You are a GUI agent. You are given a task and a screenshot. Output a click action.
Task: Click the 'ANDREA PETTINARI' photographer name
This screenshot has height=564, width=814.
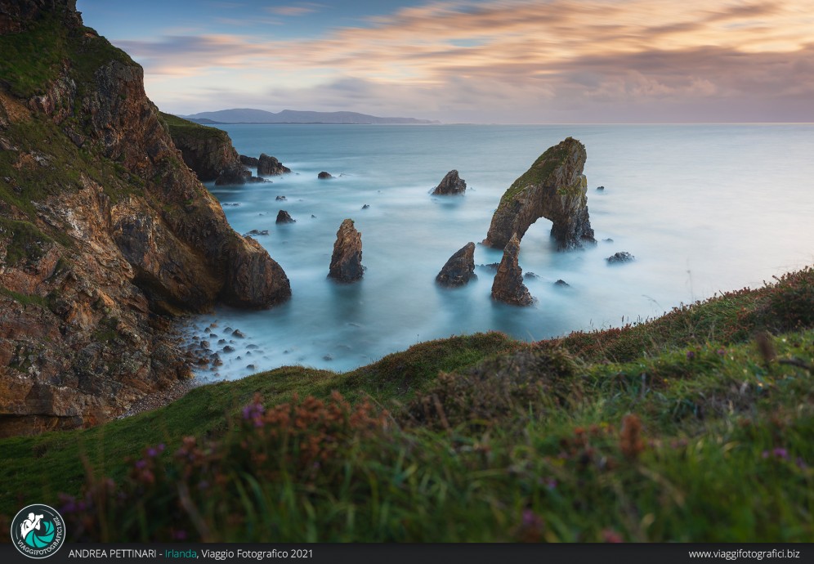click(112, 553)
